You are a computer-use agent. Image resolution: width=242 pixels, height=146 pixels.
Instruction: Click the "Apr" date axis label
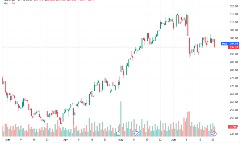65,140
